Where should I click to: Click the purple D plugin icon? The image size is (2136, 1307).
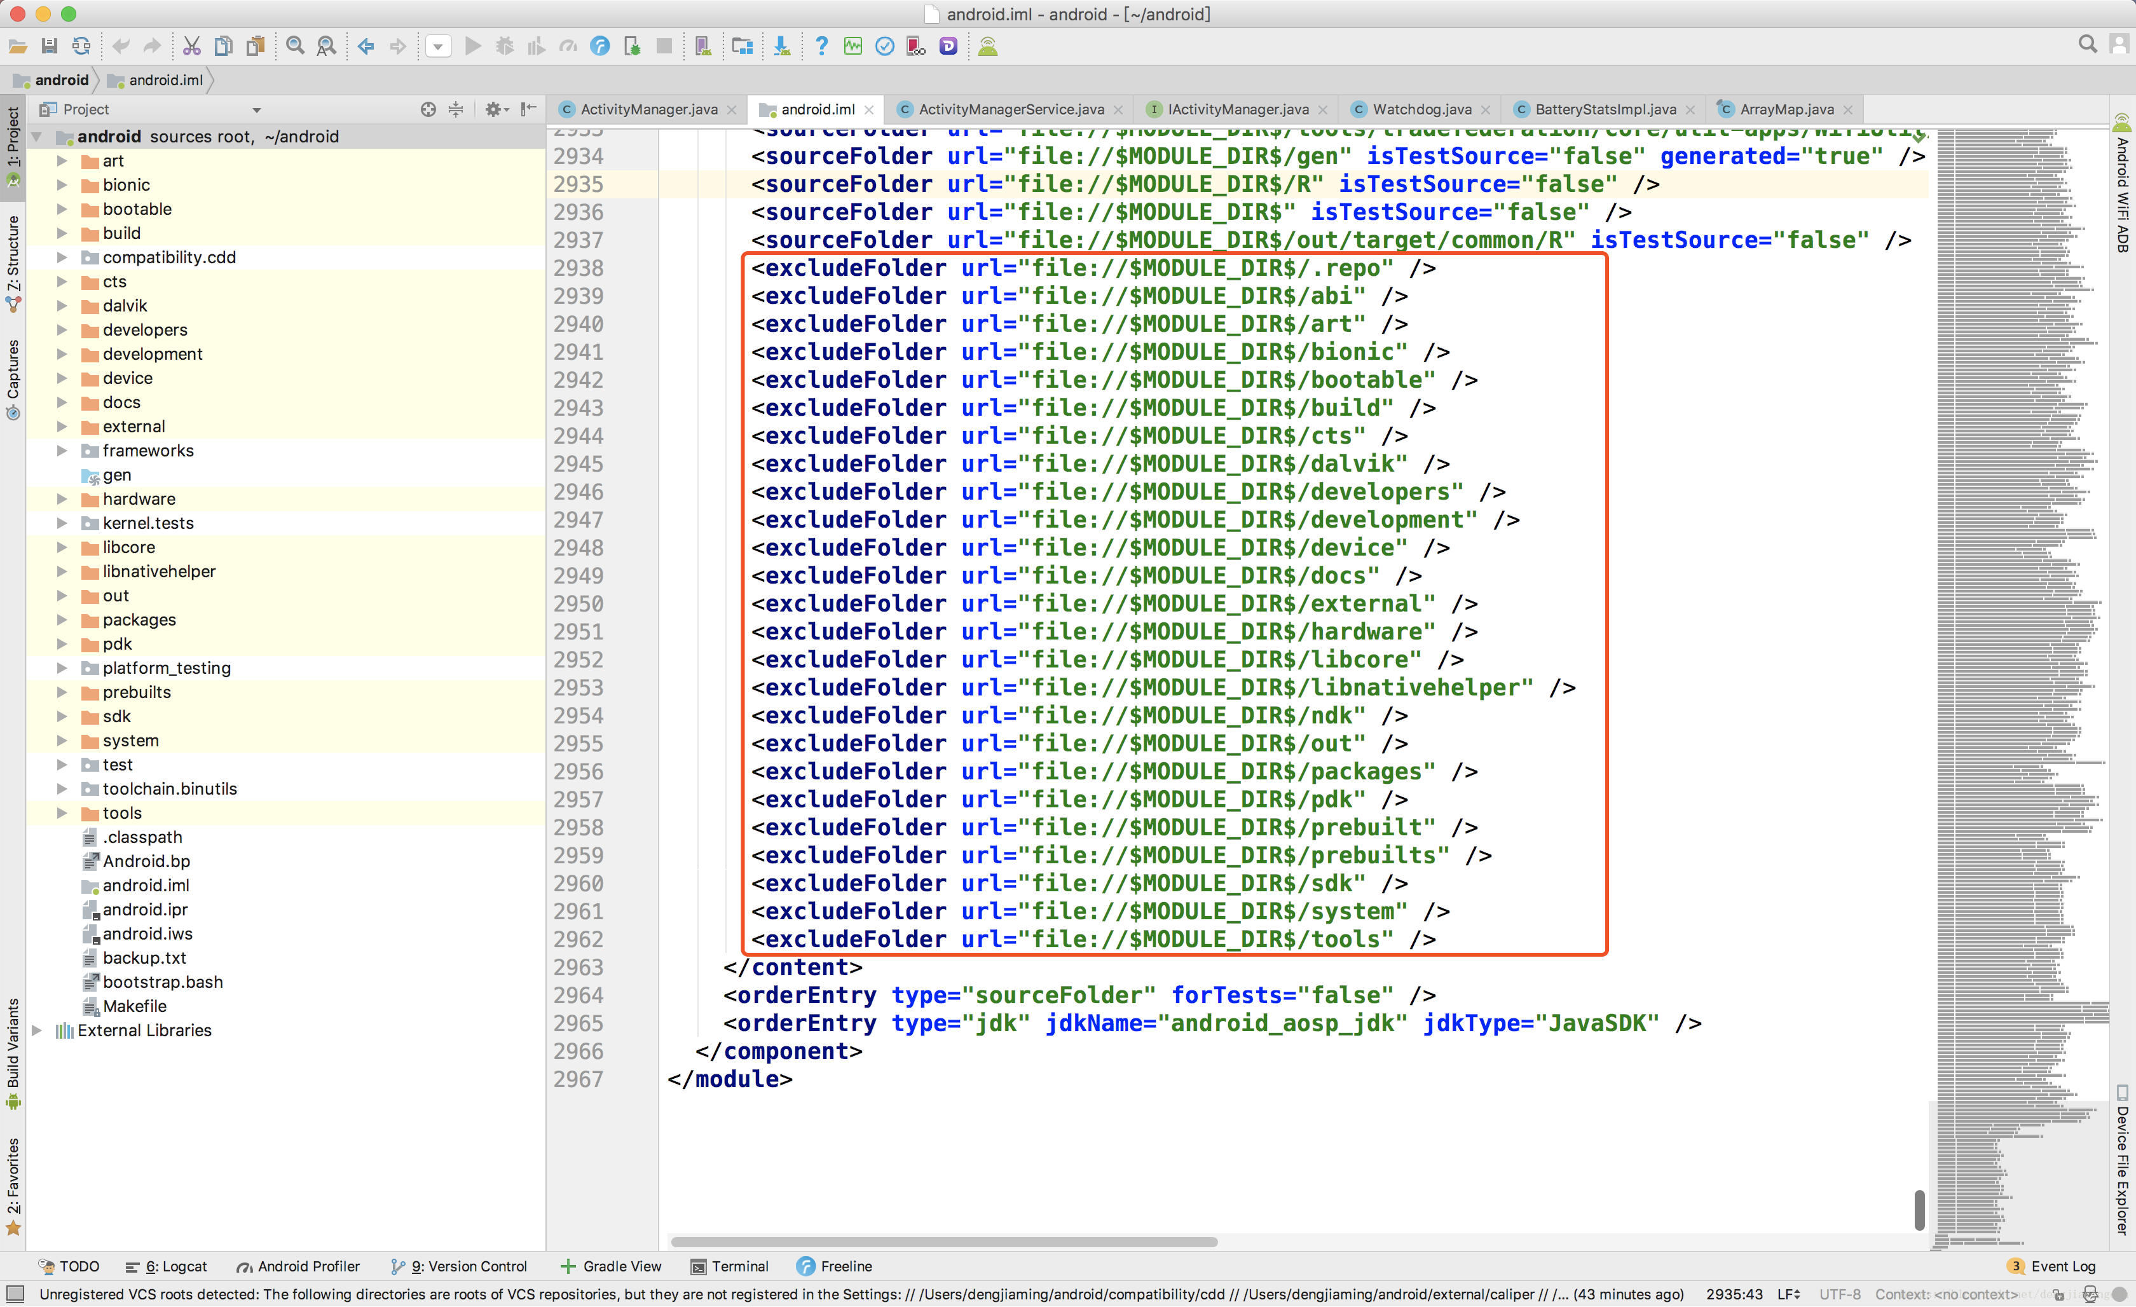pos(948,46)
